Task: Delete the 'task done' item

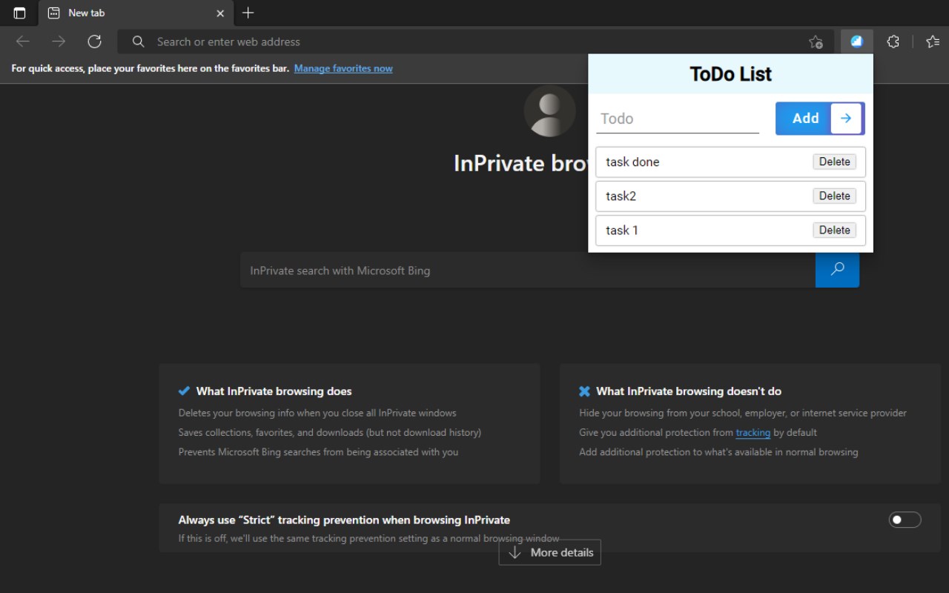Action: (834, 162)
